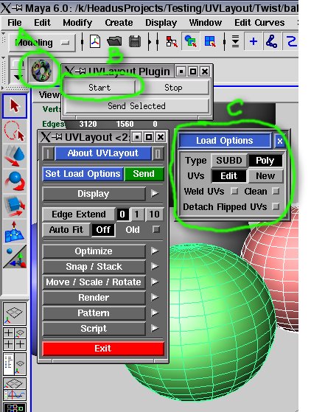Switch to single perspective view layout

point(15,314)
